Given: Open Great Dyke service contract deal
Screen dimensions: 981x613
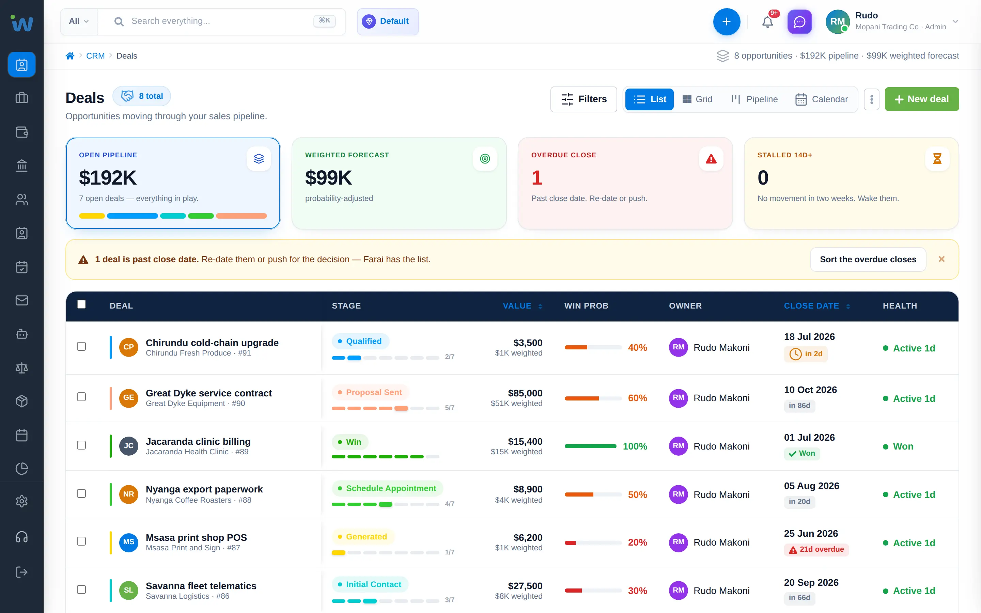Looking at the screenshot, I should click(x=208, y=393).
